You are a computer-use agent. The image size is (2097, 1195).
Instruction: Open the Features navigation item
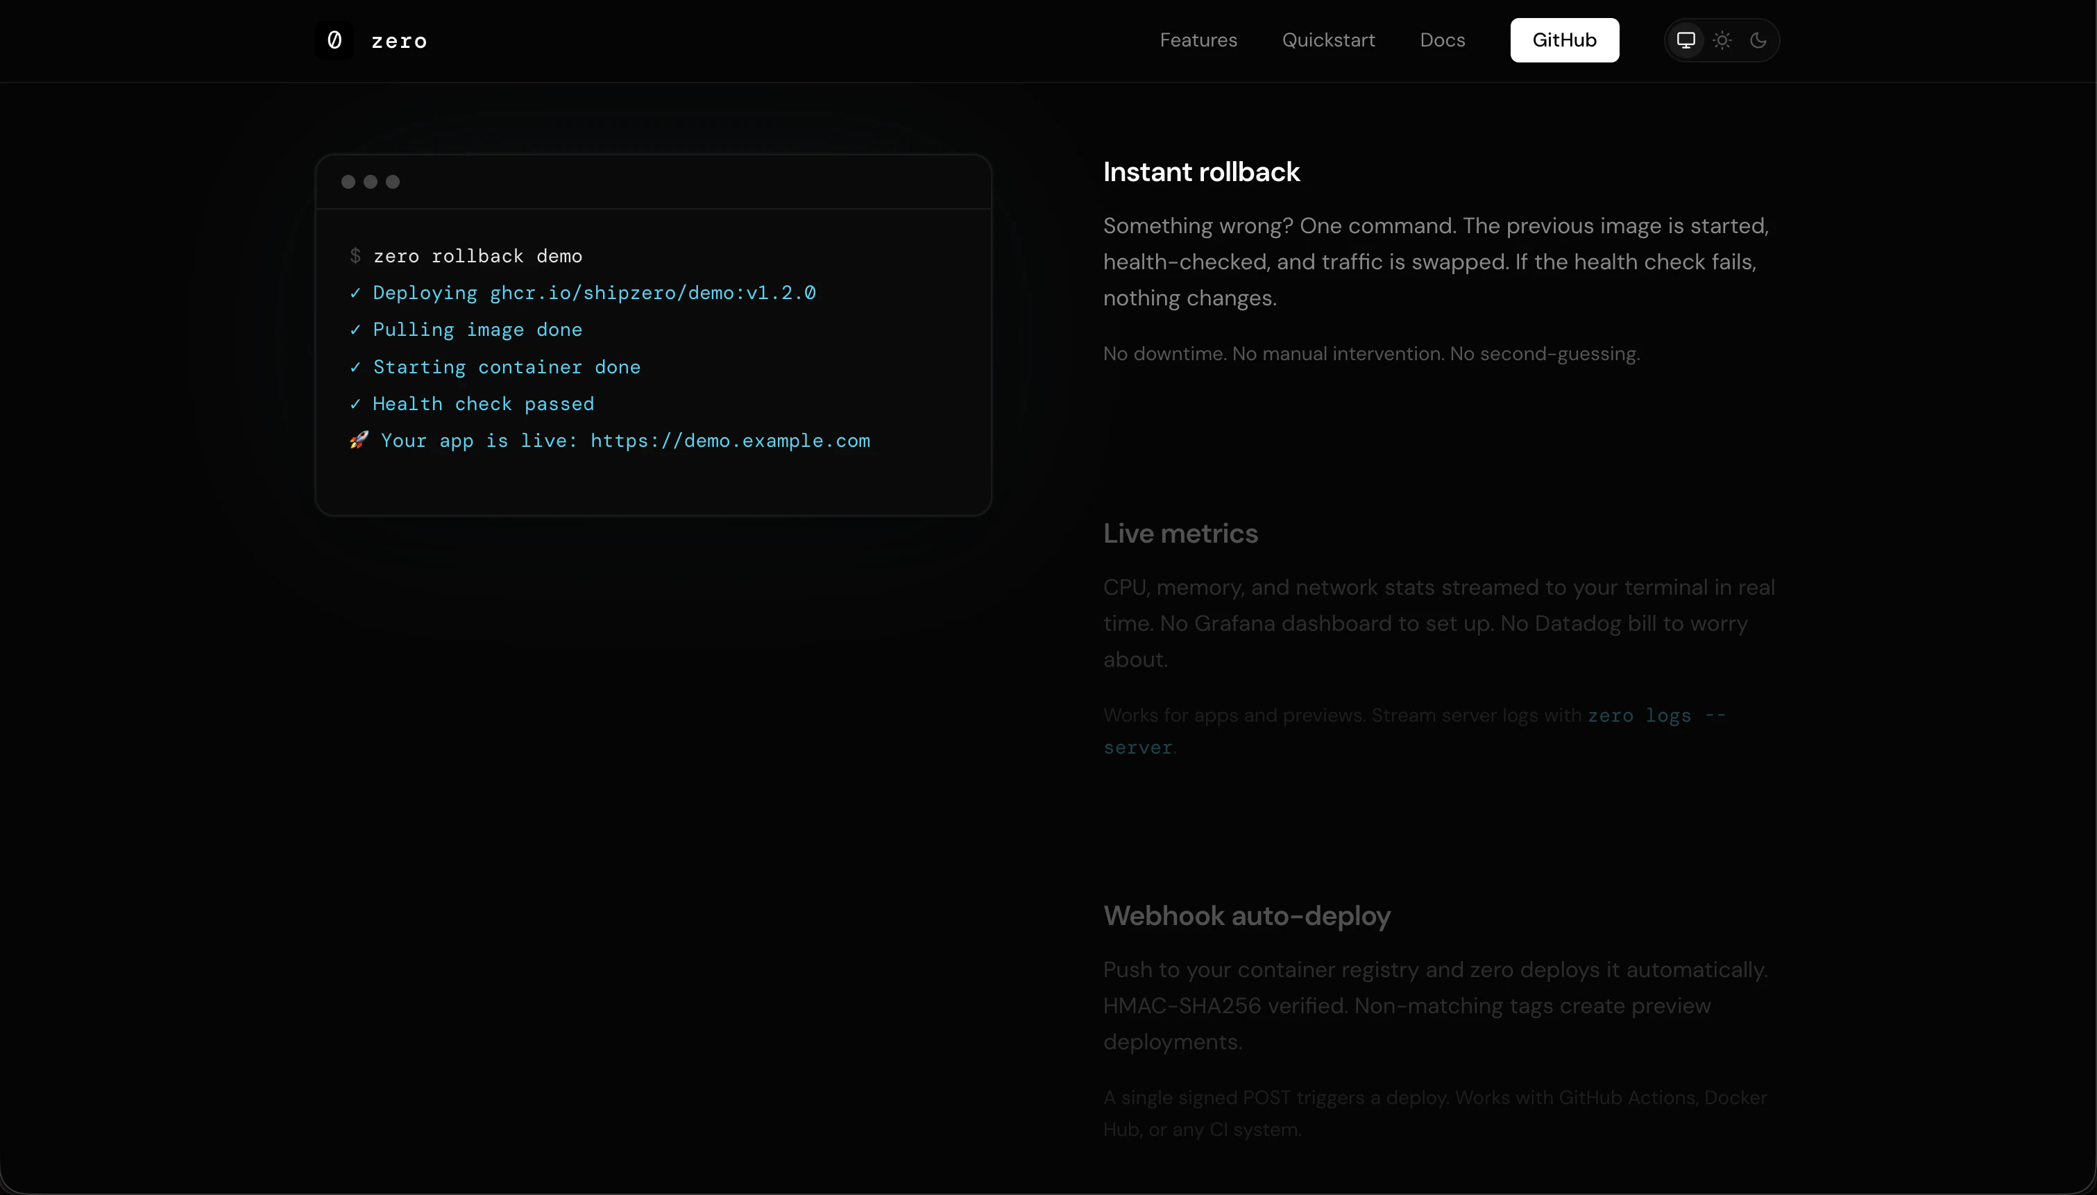pyautogui.click(x=1198, y=40)
